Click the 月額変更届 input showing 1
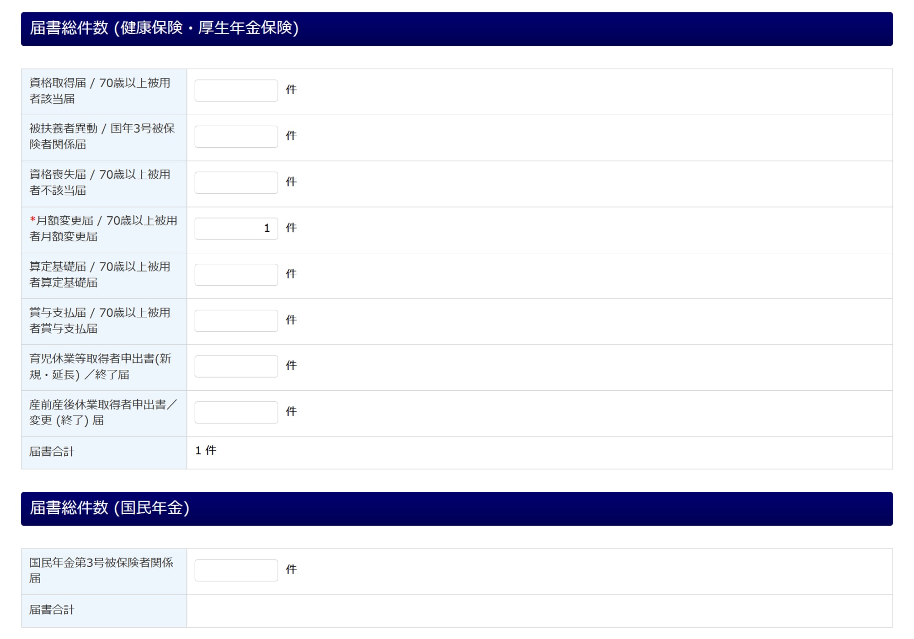914x639 pixels. [x=236, y=229]
